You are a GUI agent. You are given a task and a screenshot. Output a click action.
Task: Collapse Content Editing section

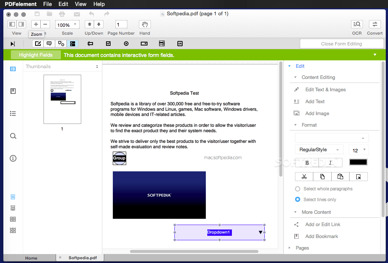295,77
